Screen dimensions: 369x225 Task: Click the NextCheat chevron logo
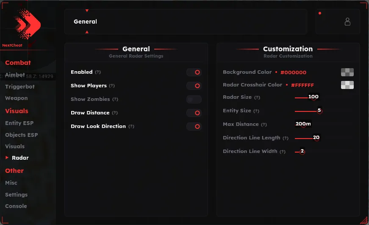pos(28,24)
